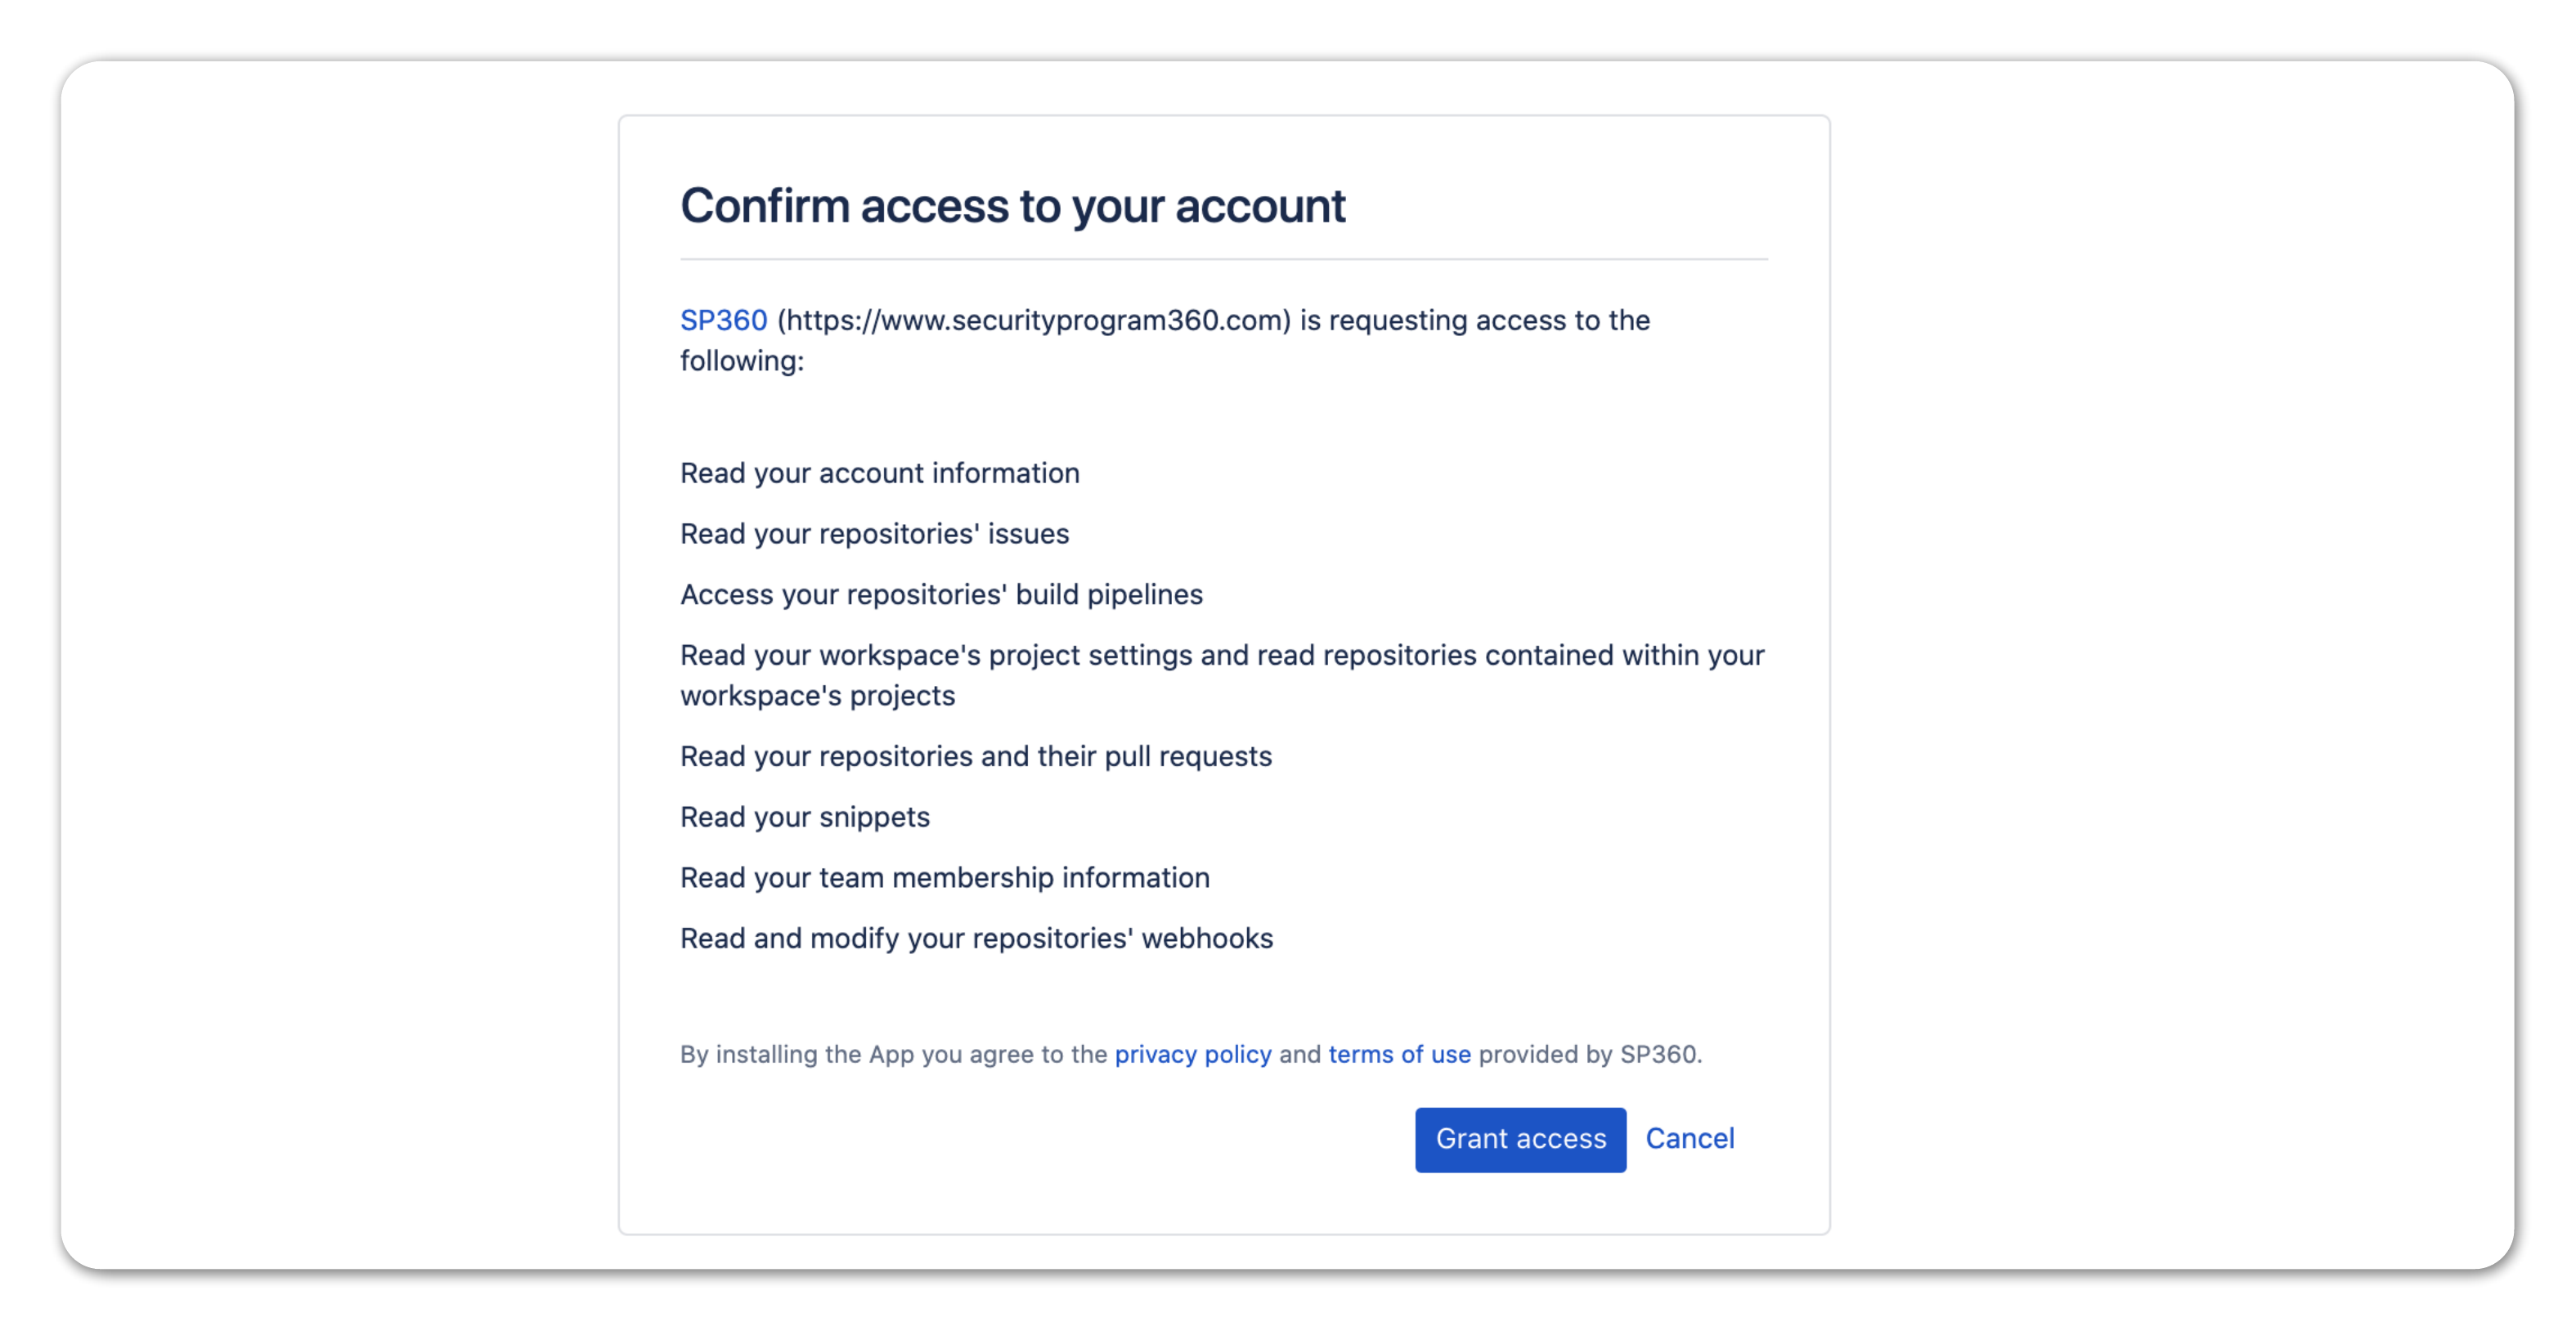Click the Grant access button
This screenshot has height=1331, width=2576.
(x=1519, y=1139)
